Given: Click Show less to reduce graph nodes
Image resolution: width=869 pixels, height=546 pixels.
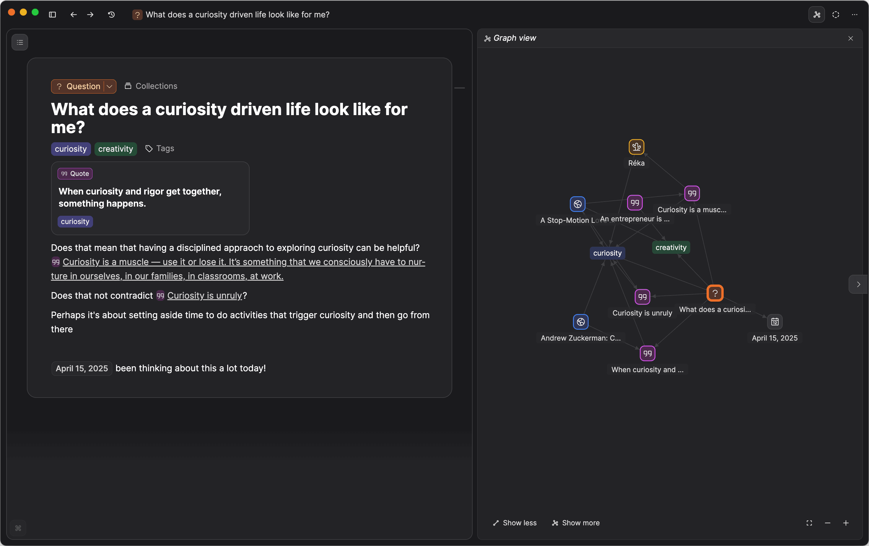Looking at the screenshot, I should (x=514, y=523).
